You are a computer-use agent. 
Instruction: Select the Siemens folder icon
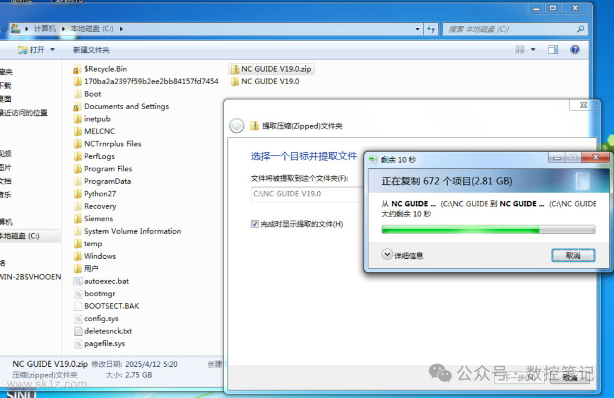point(77,219)
